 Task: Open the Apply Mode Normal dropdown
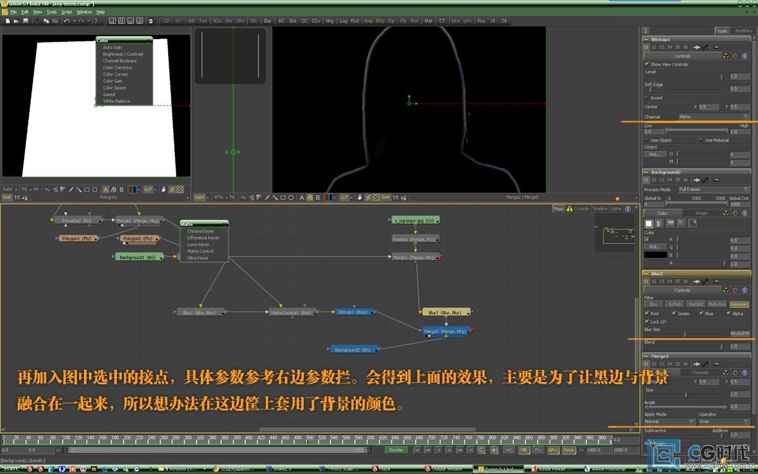[669, 422]
